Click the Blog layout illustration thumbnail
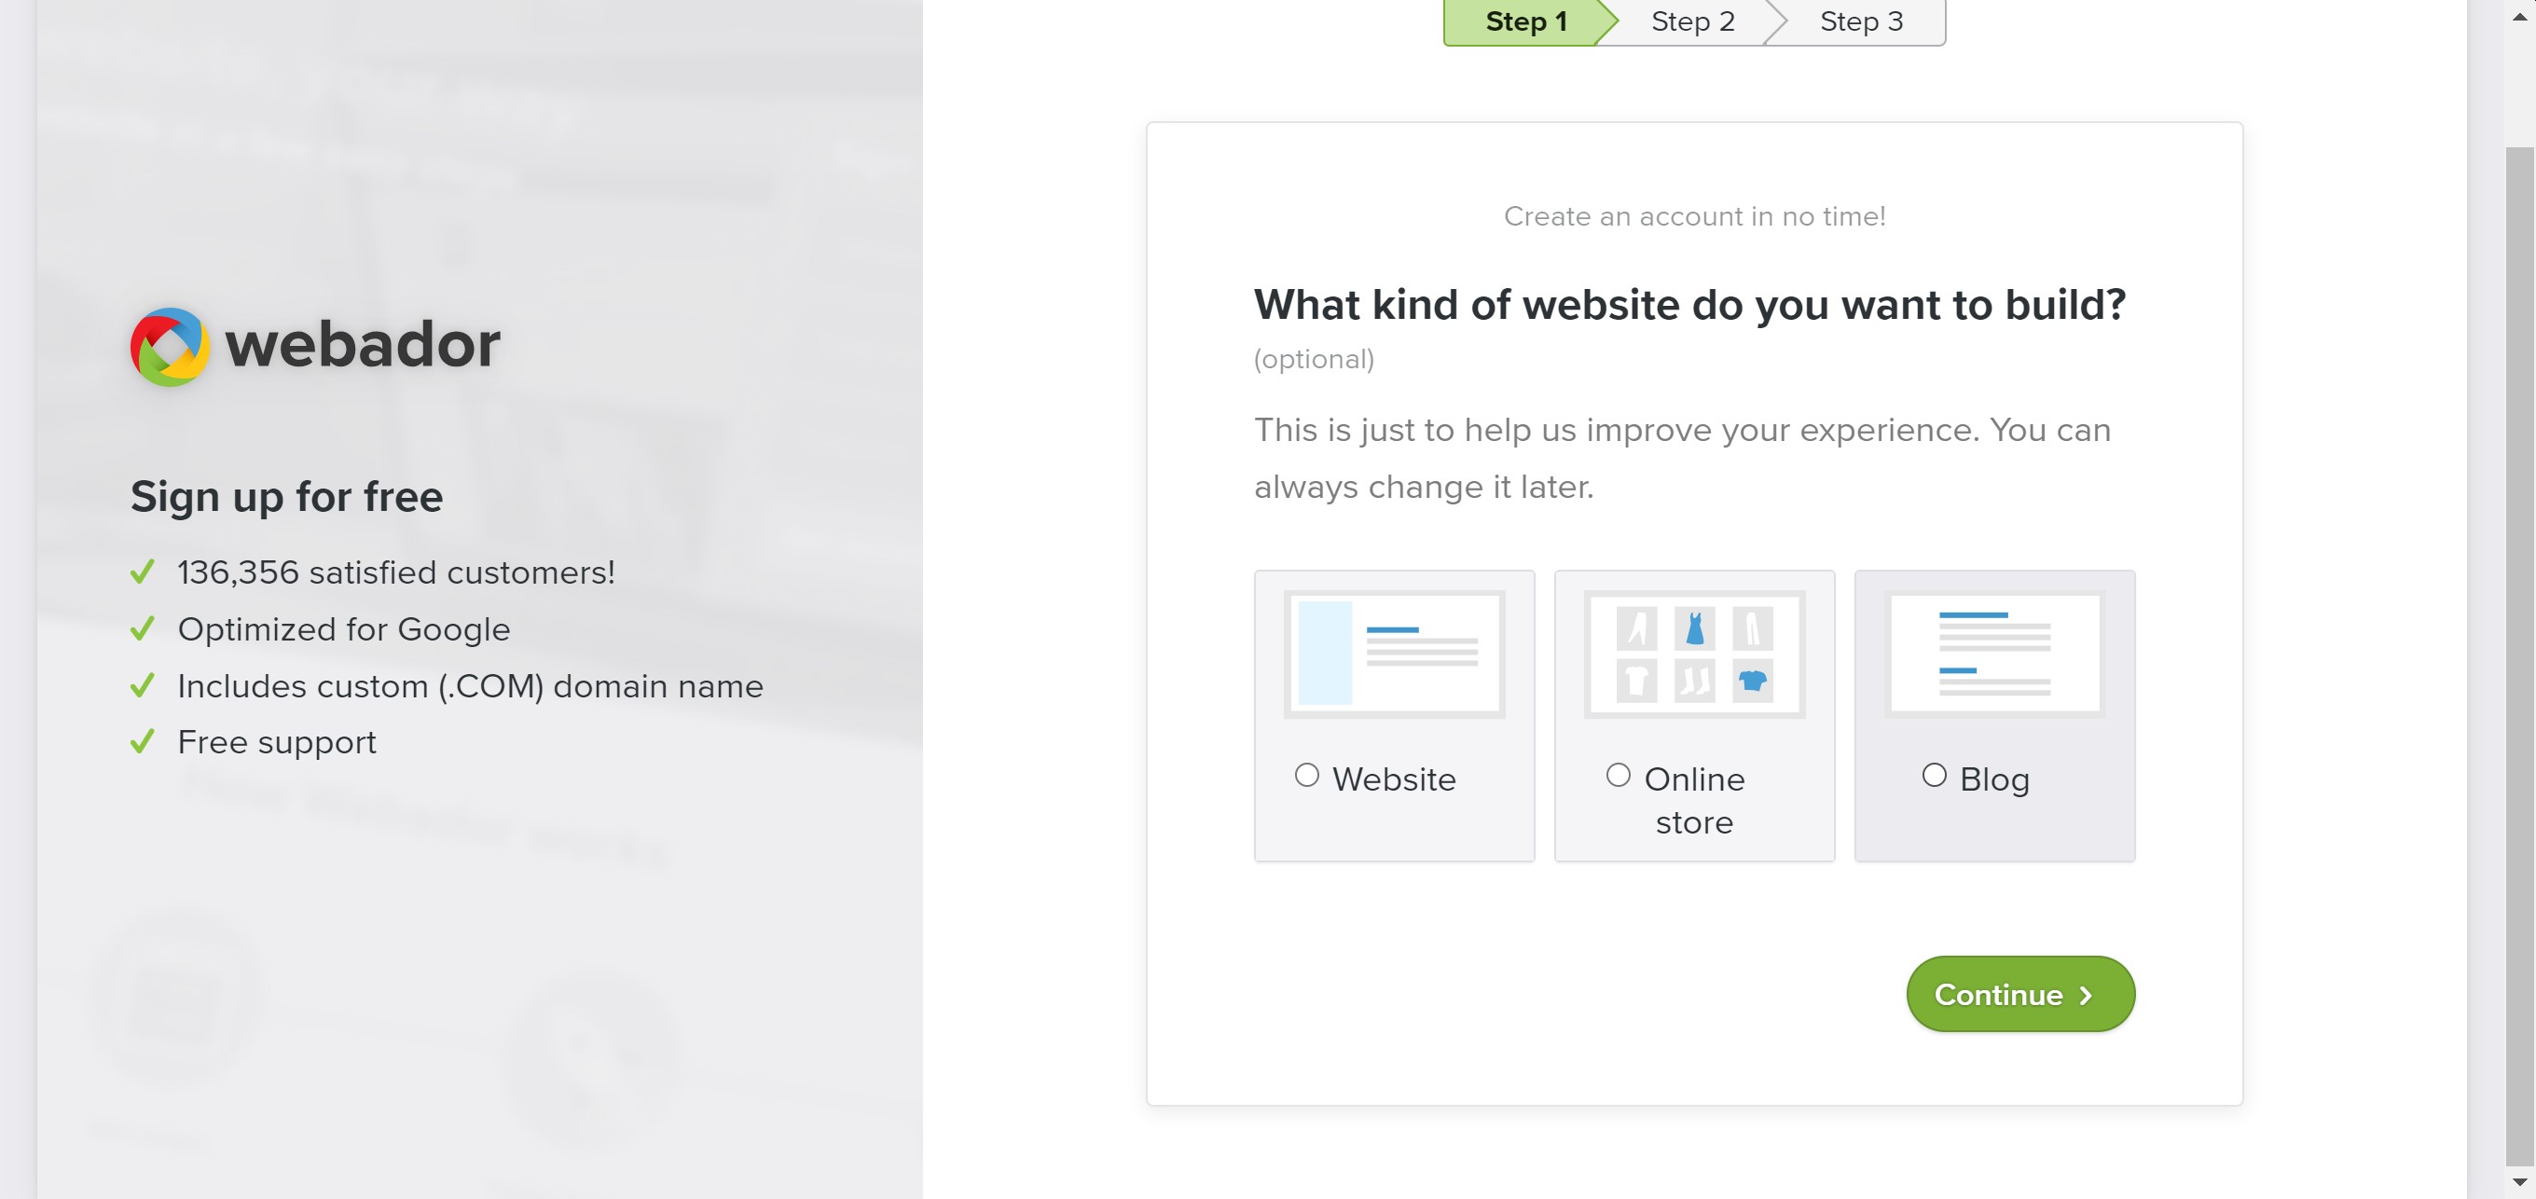Image resolution: width=2536 pixels, height=1199 pixels. click(x=1993, y=654)
